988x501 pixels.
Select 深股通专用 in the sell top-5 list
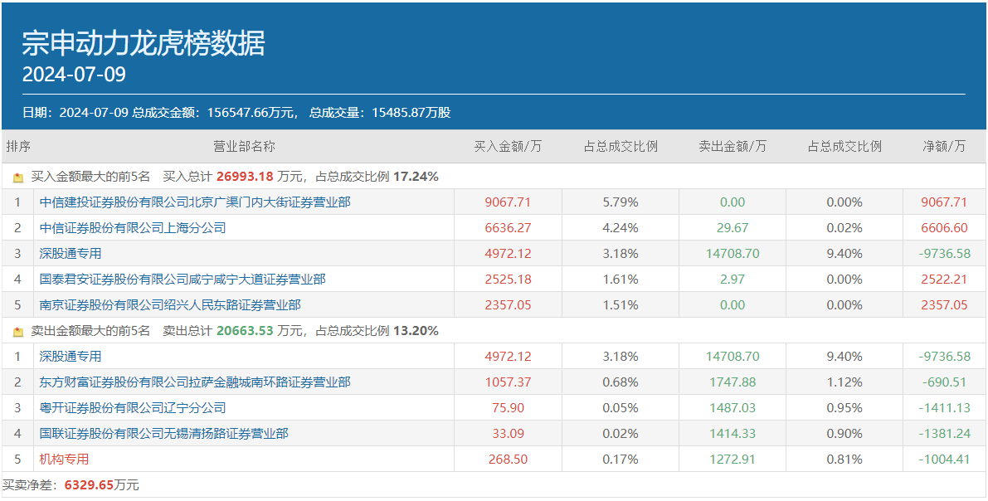(x=71, y=357)
